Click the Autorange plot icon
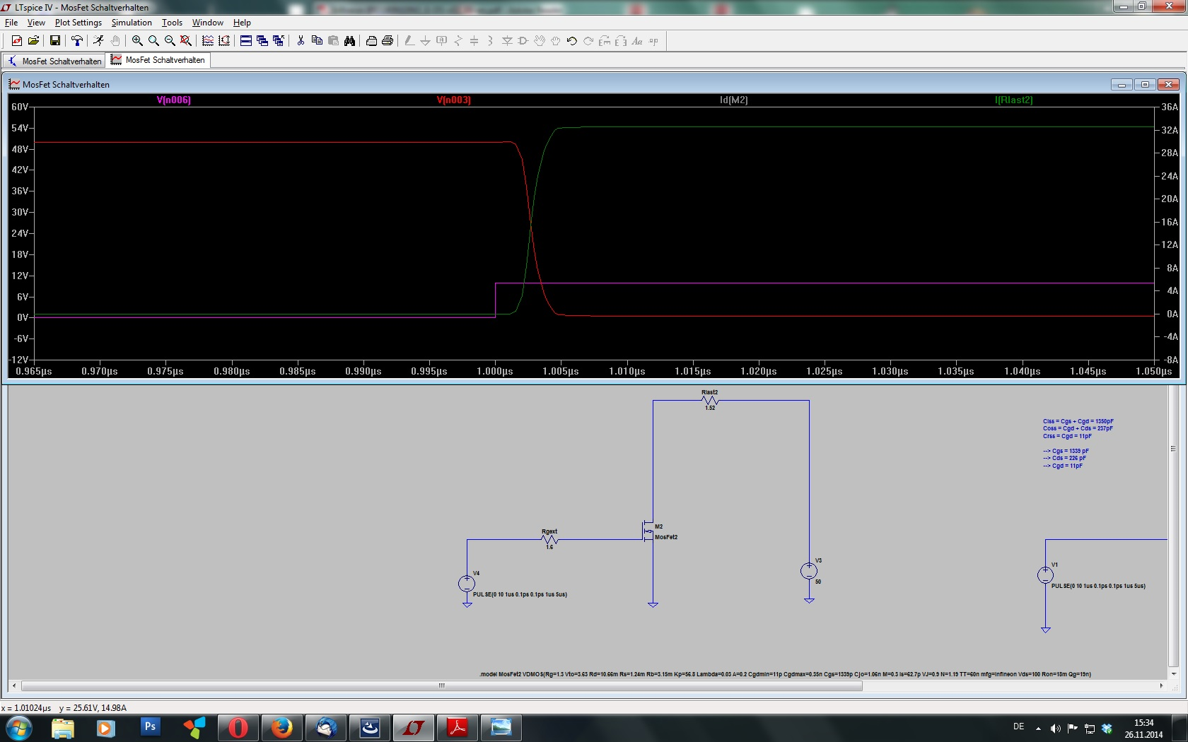The width and height of the screenshot is (1188, 742). coord(208,41)
